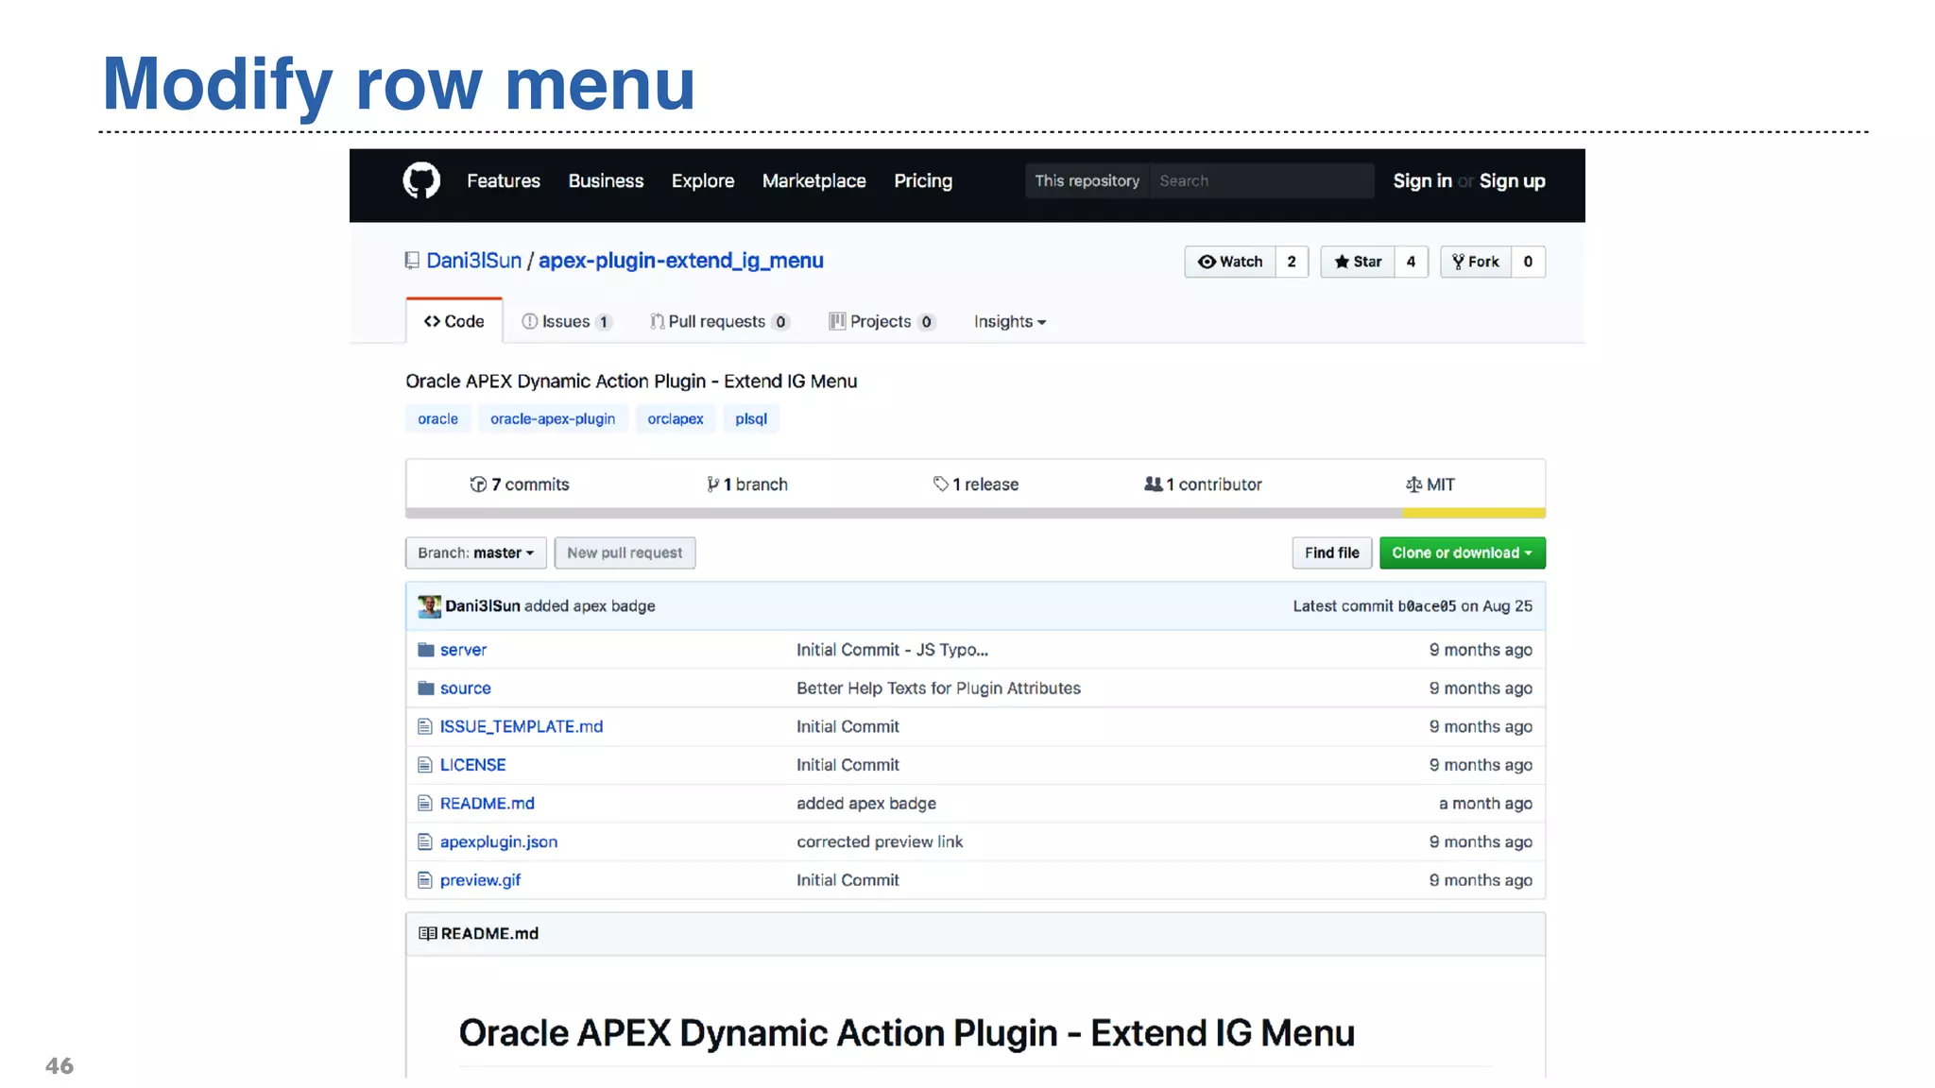The width and height of the screenshot is (1935, 1088).
Task: Click the oracle topic tag
Action: pos(437,418)
